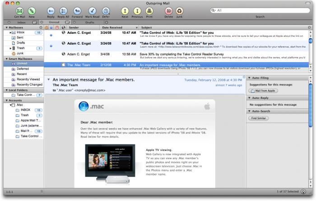
Task: Click the Reply All toolbar icon
Action: 63,11
